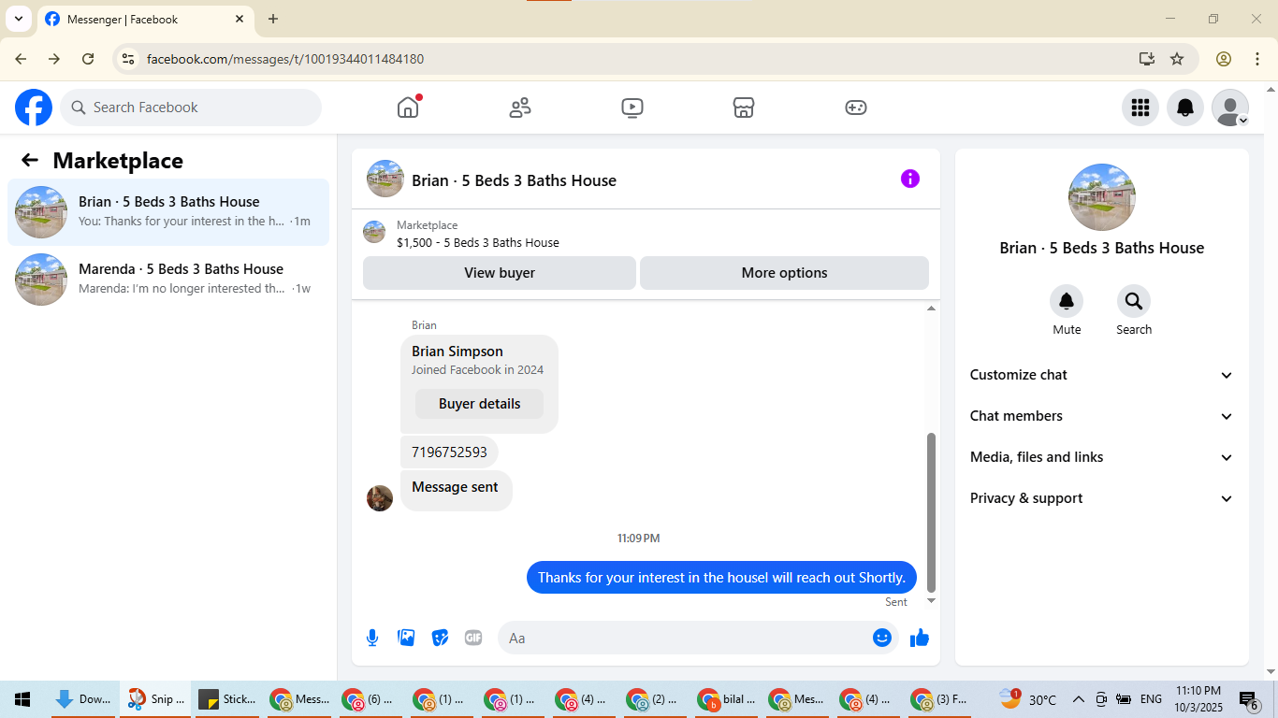The height and width of the screenshot is (718, 1278).
Task: Expand Media, files and links section
Action: point(1102,457)
